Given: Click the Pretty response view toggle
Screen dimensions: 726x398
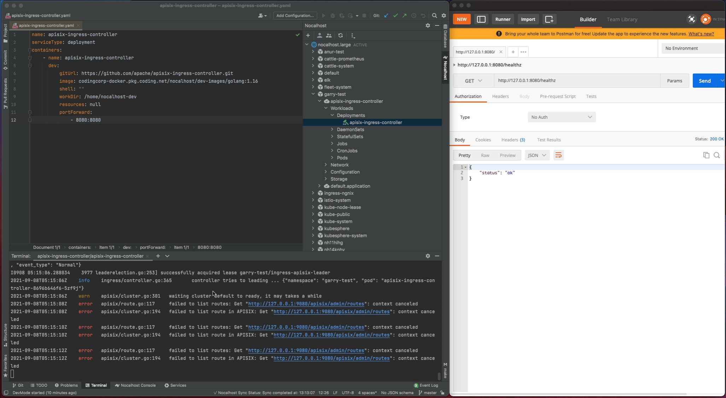Looking at the screenshot, I should [x=464, y=155].
